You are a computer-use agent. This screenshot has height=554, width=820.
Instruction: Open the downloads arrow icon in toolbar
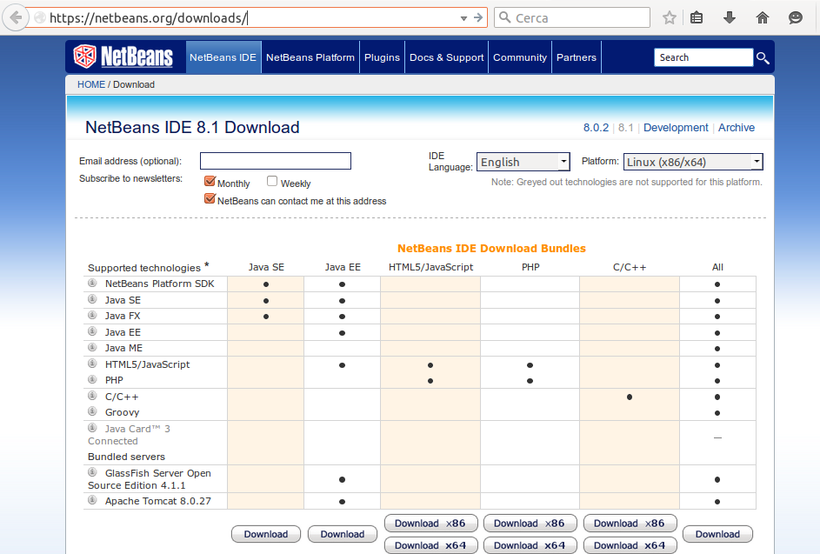pos(730,18)
